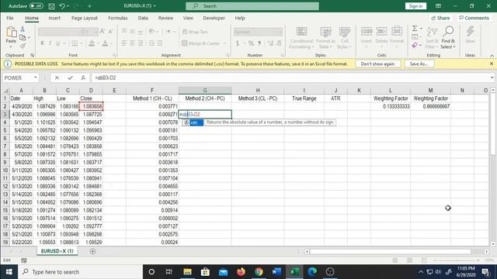Viewport: 497px width, 279px height.
Task: Click the Ideas lightning icon
Action: 470,35
